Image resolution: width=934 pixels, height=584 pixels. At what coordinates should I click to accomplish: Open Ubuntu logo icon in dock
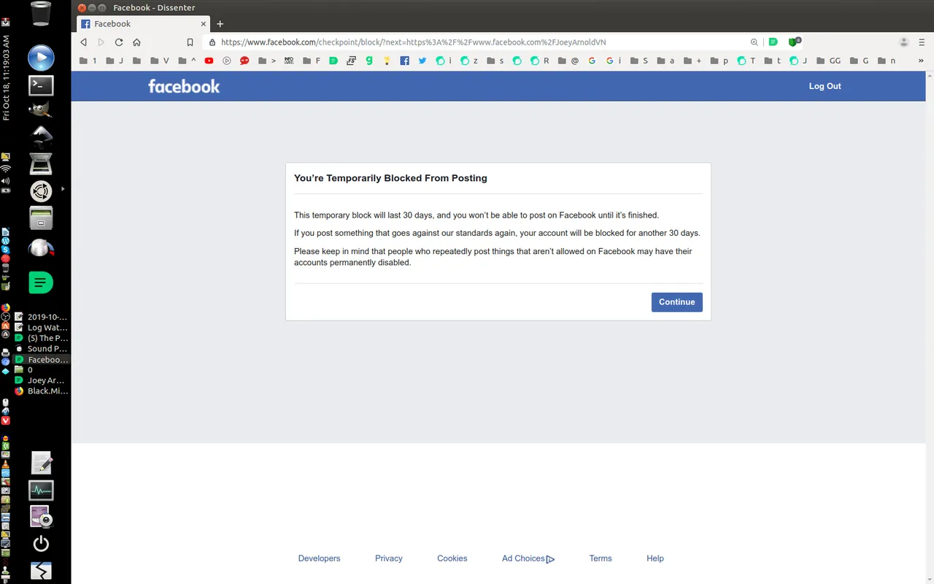[41, 191]
